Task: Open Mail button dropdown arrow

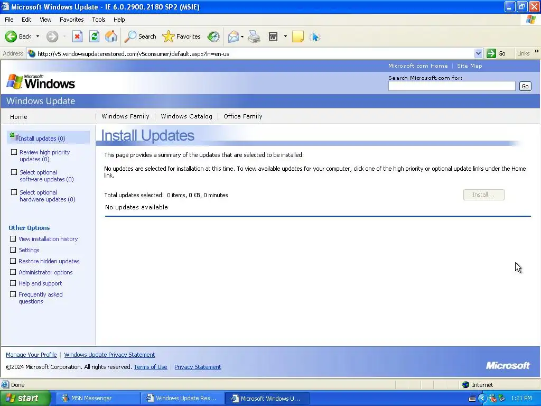Action: pyautogui.click(x=242, y=36)
